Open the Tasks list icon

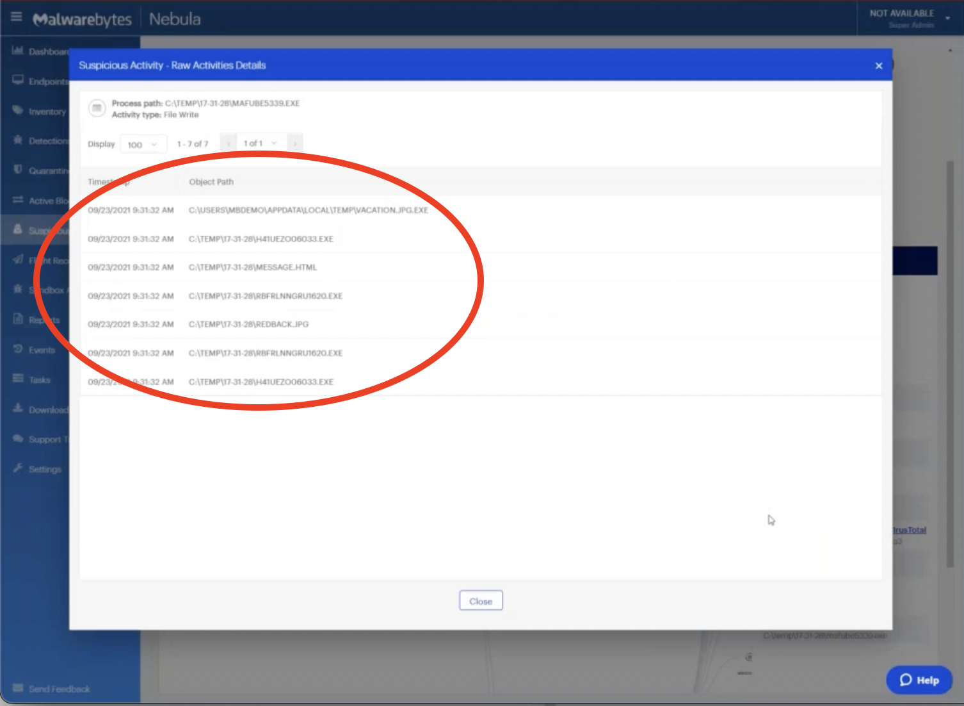coord(17,379)
